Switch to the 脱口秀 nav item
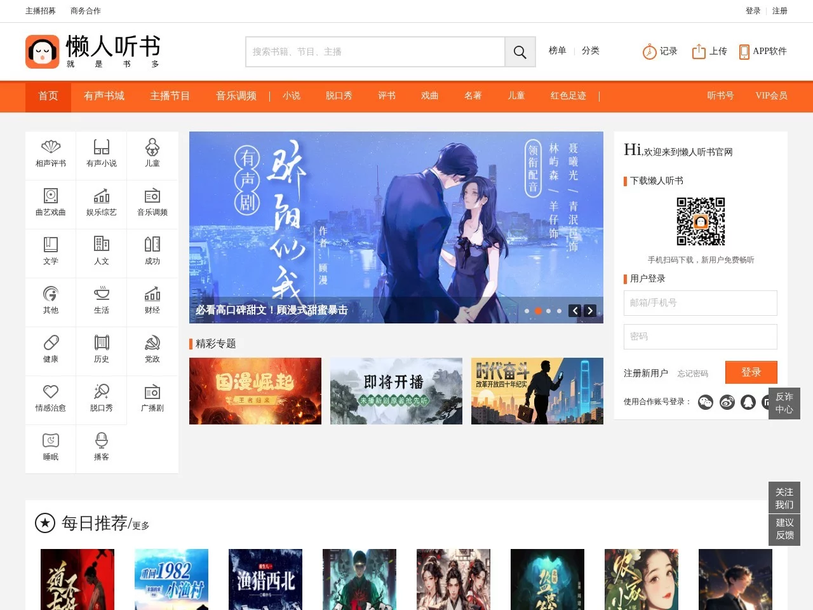Screen dimensions: 813x610 (339, 96)
